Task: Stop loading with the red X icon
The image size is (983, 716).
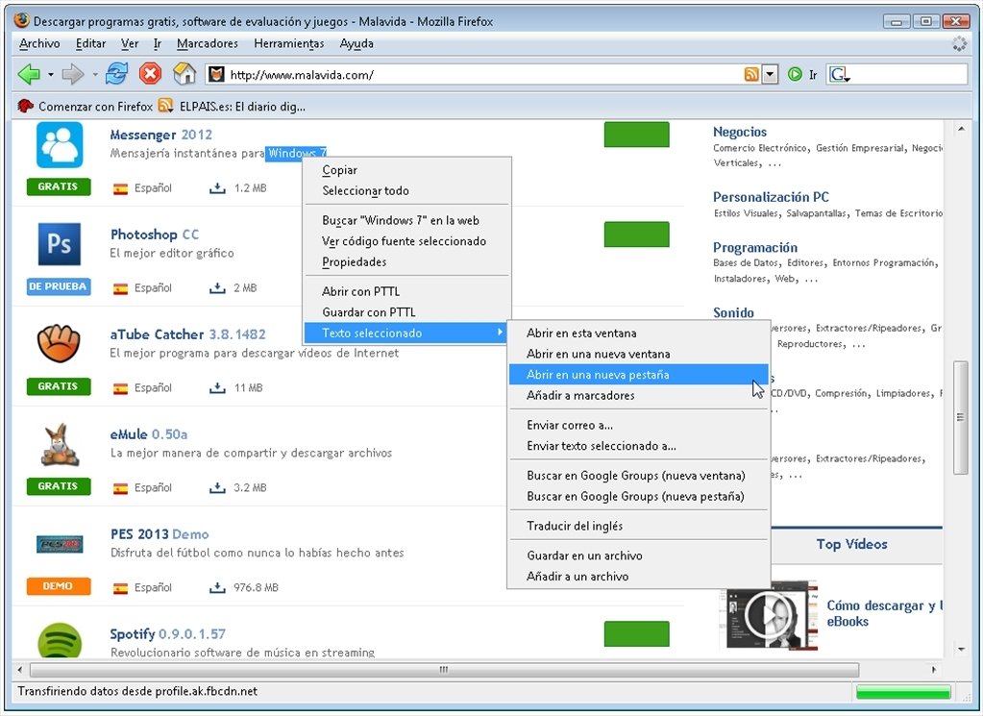Action: [x=151, y=74]
